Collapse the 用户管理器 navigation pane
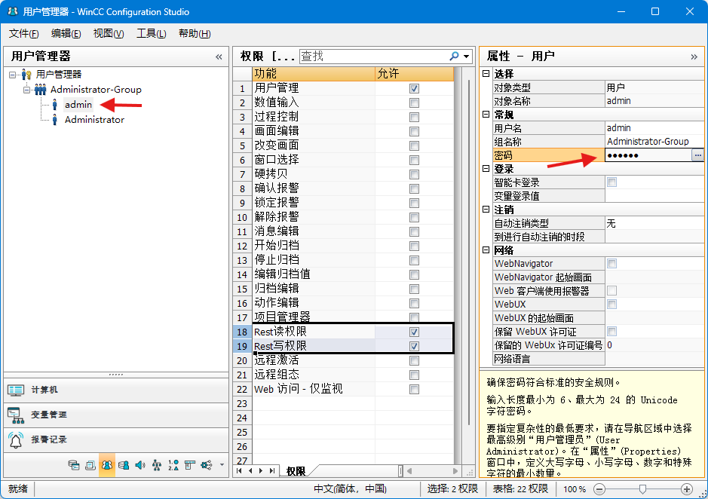Image resolution: width=708 pixels, height=499 pixels. (219, 57)
